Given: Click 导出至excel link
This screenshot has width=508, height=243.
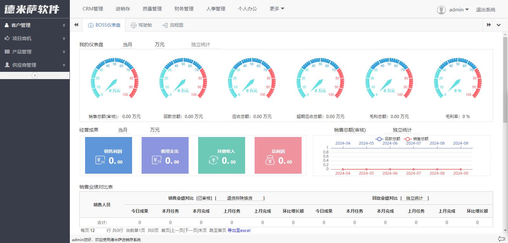Looking at the screenshot, I should coord(239,230).
